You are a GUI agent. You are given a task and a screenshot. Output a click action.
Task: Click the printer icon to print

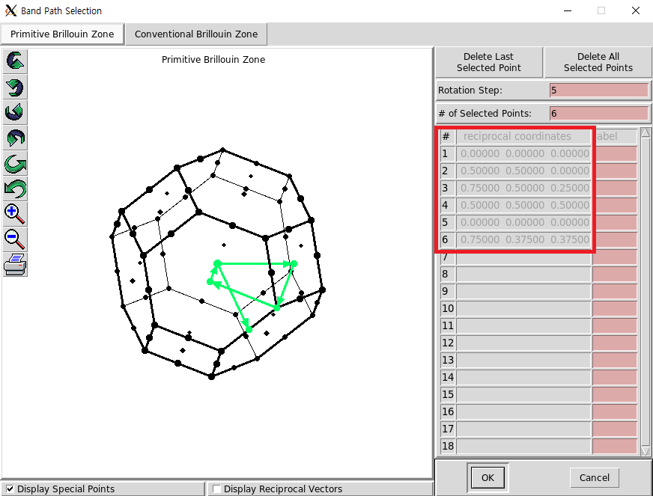(x=15, y=264)
